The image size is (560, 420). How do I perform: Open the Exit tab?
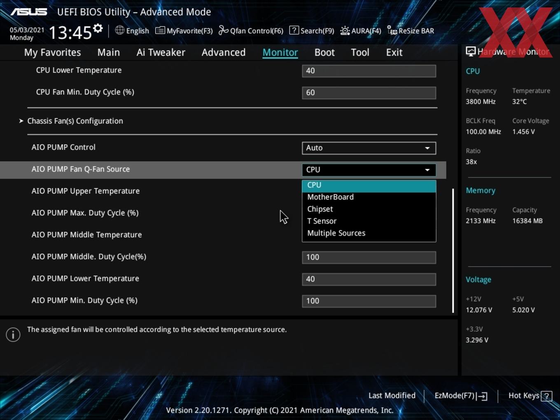(394, 52)
